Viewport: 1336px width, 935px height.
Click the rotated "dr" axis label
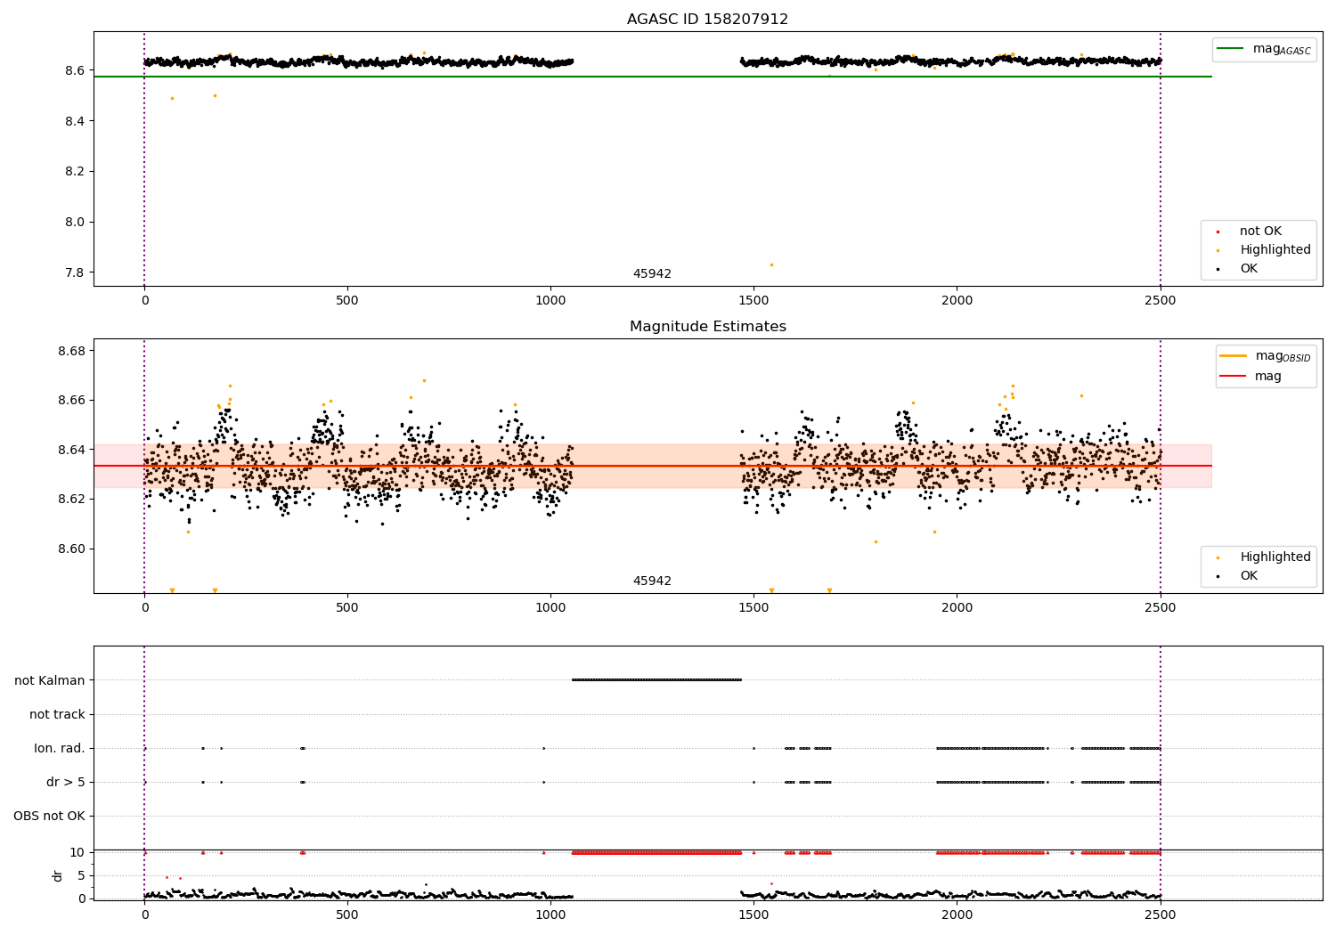point(58,875)
